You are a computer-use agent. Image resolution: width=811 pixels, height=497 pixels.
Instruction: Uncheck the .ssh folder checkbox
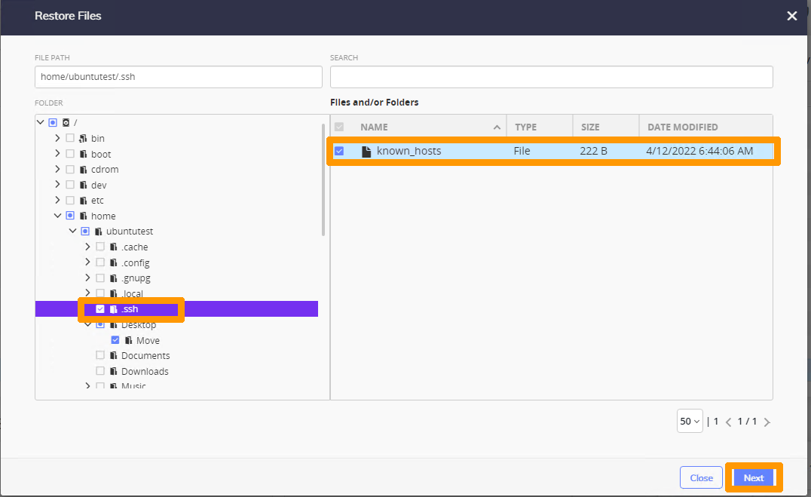tap(100, 308)
